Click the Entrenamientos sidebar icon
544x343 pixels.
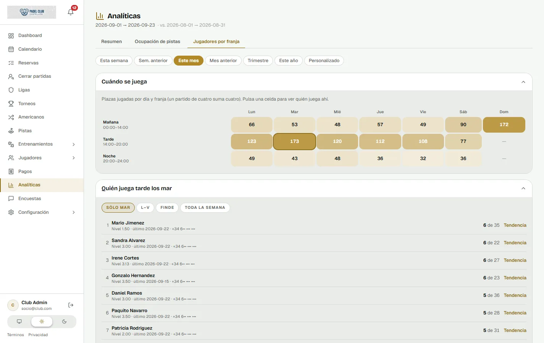(11, 144)
